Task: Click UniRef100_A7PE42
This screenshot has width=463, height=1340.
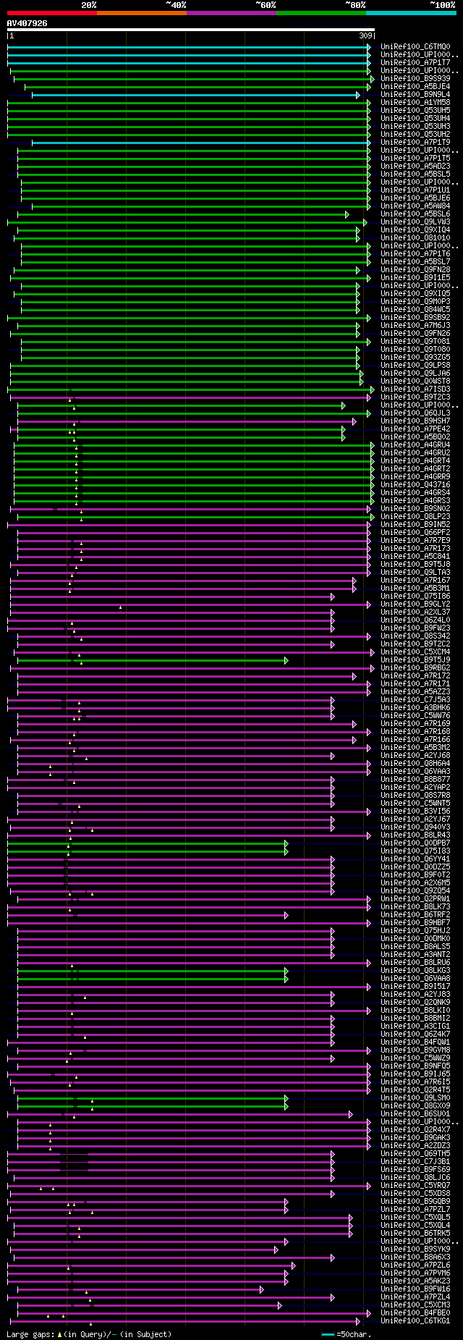Action: [x=415, y=429]
